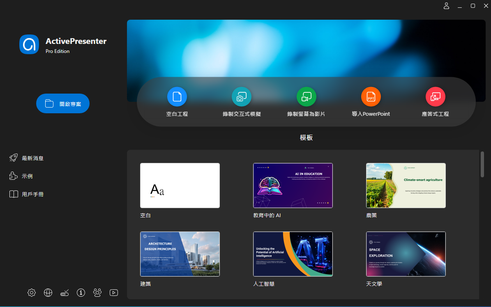Click the 天文學 caption text
This screenshot has width=491, height=307.
(x=374, y=284)
